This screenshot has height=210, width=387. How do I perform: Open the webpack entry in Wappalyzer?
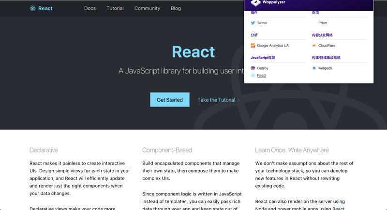[x=325, y=68]
